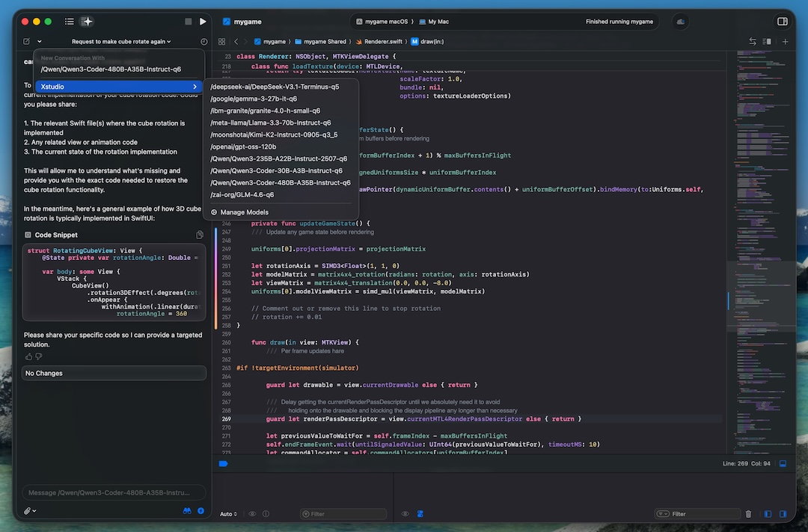Clear the console with trash icon
The width and height of the screenshot is (808, 532).
click(x=748, y=513)
